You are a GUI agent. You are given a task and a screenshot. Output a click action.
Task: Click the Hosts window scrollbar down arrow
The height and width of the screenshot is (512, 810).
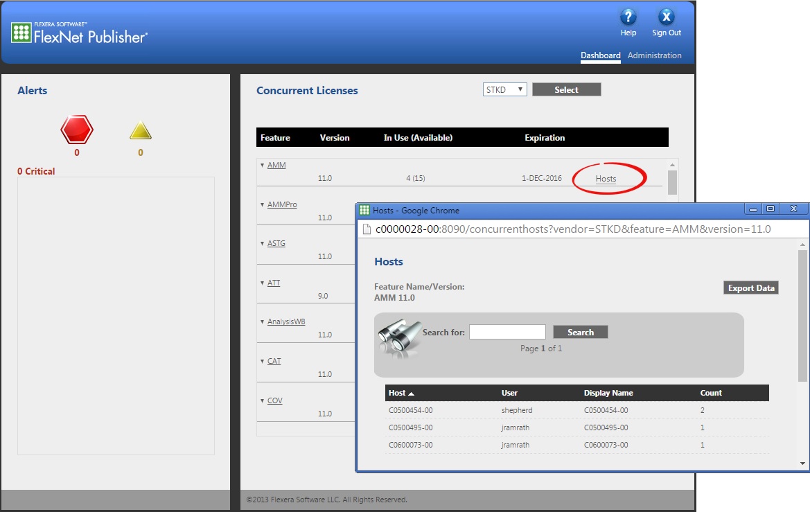(x=802, y=464)
